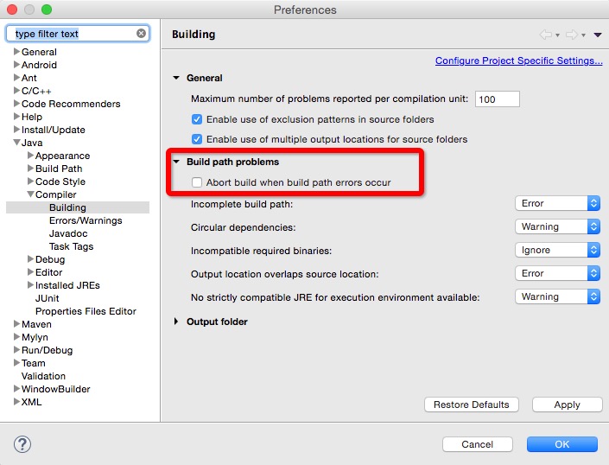Open the Incomplete build path dropdown
609x465 pixels.
tap(557, 203)
